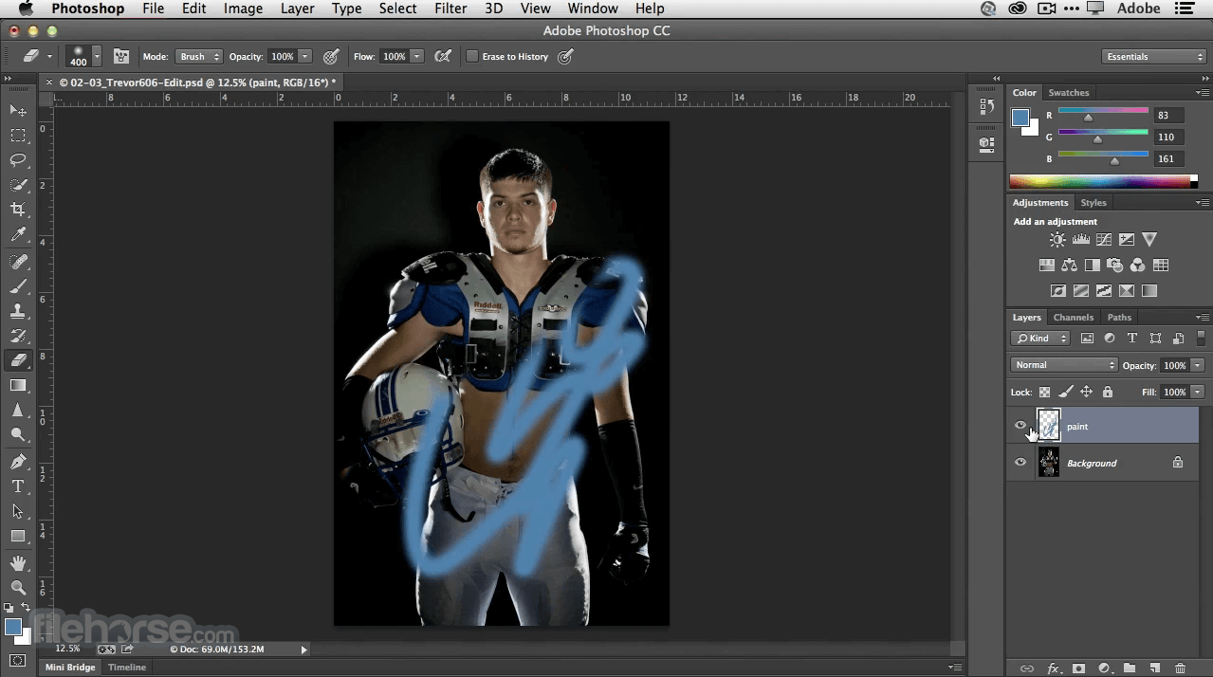The height and width of the screenshot is (677, 1213).
Task: Select the Clone Stamp tool
Action: coord(18,310)
